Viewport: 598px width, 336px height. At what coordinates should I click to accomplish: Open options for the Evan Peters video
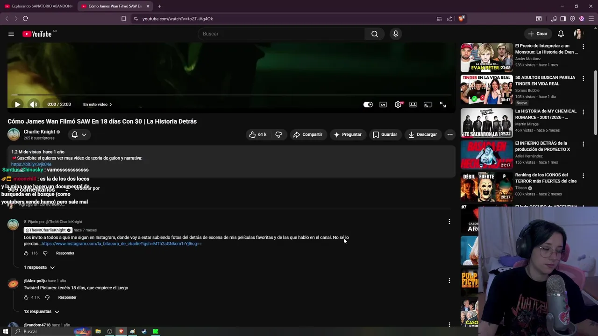coord(583,47)
